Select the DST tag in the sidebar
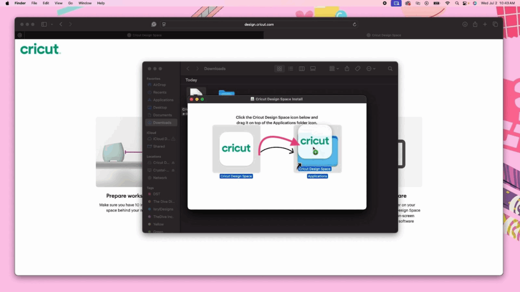The width and height of the screenshot is (520, 292). [x=161, y=194]
